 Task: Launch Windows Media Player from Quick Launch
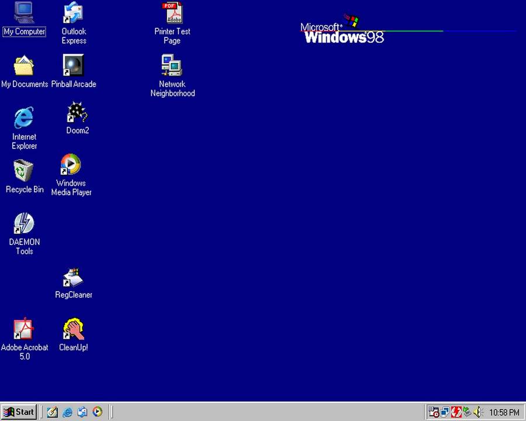click(x=98, y=412)
